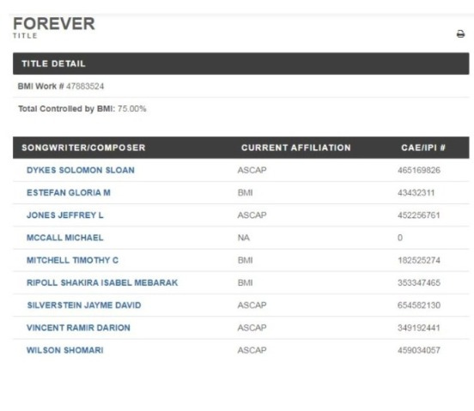Open ESTEFAN GLORIA M songwriter page
Viewport: 474px width, 411px height.
69,193
